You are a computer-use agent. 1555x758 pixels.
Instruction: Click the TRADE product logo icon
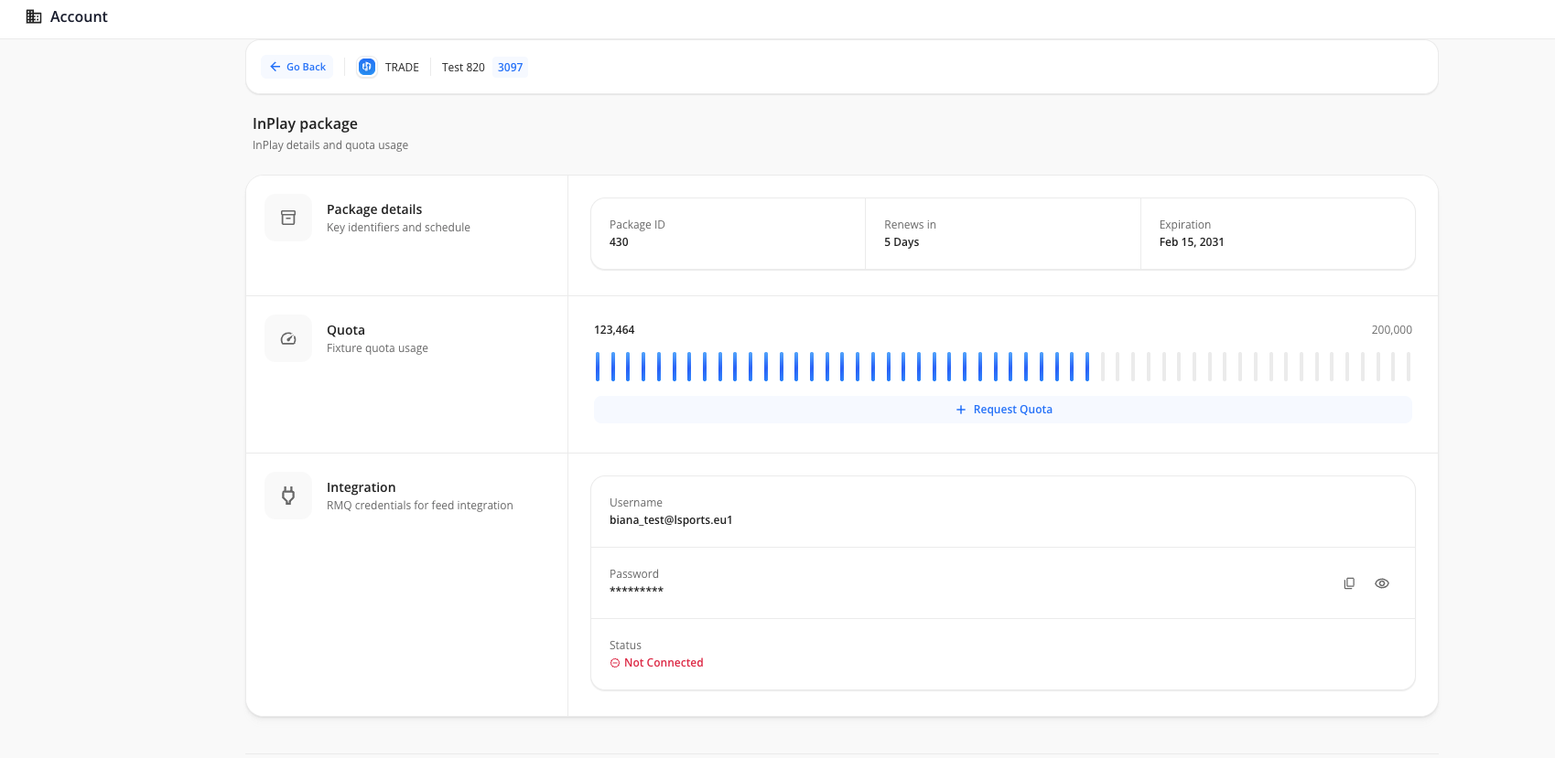tap(367, 67)
